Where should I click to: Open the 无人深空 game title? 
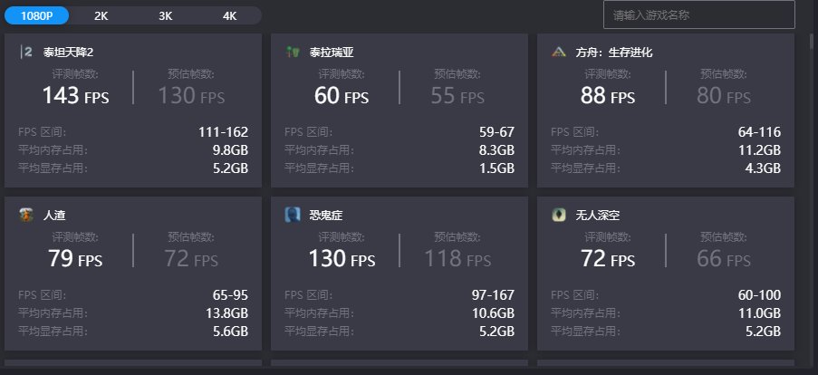[x=598, y=215]
